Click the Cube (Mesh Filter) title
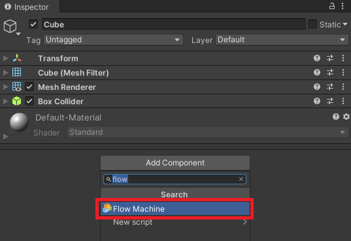 pyautogui.click(x=73, y=73)
